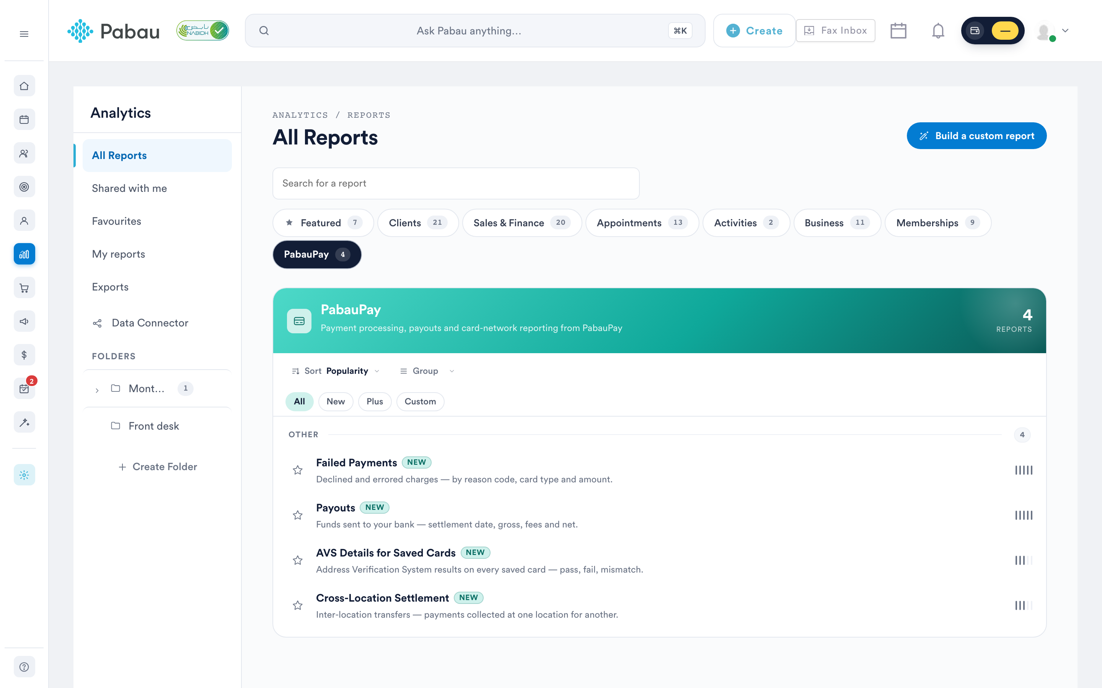
Task: Open the hamburger menu icon
Action: [24, 34]
